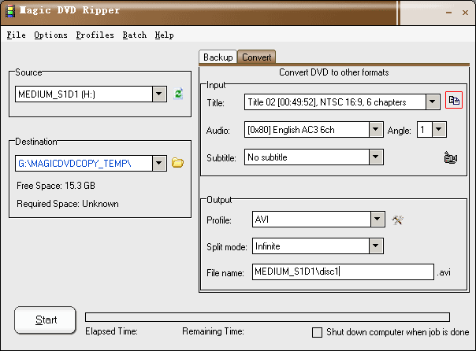Open the Help menu
Viewport: 476px width, 351px height.
164,35
